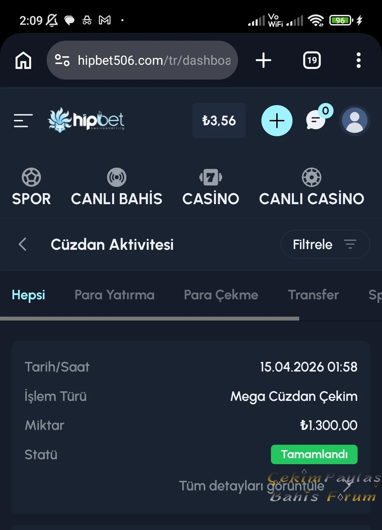Open the hamburger side menu
Screen dimensions: 382x530
[23, 121]
